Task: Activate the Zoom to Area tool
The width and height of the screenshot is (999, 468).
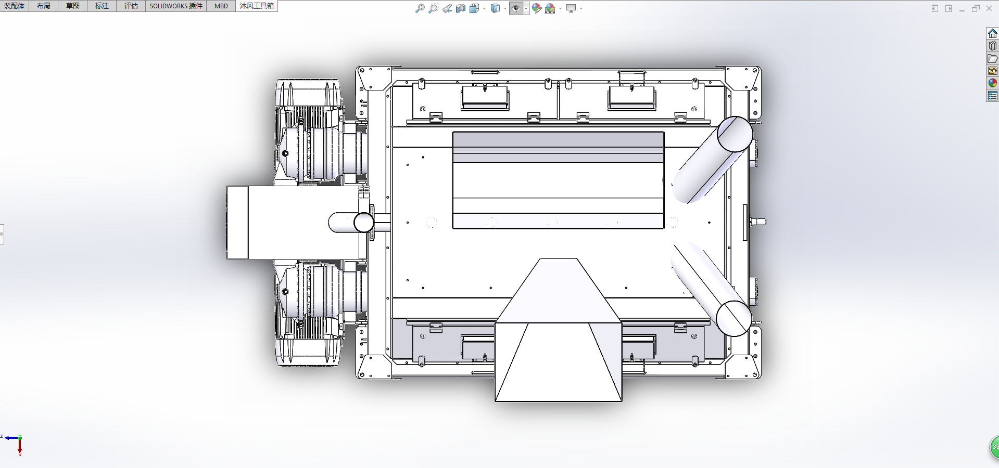Action: (433, 8)
